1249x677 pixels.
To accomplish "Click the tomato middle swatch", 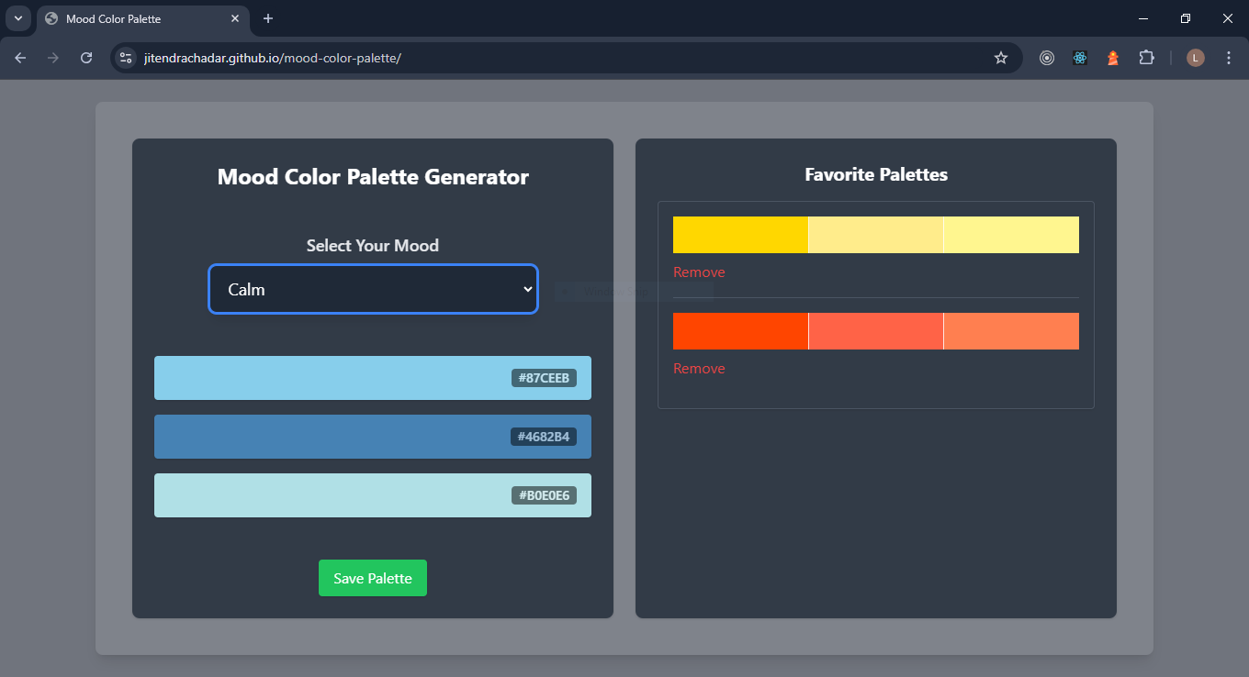I will pyautogui.click(x=876, y=331).
